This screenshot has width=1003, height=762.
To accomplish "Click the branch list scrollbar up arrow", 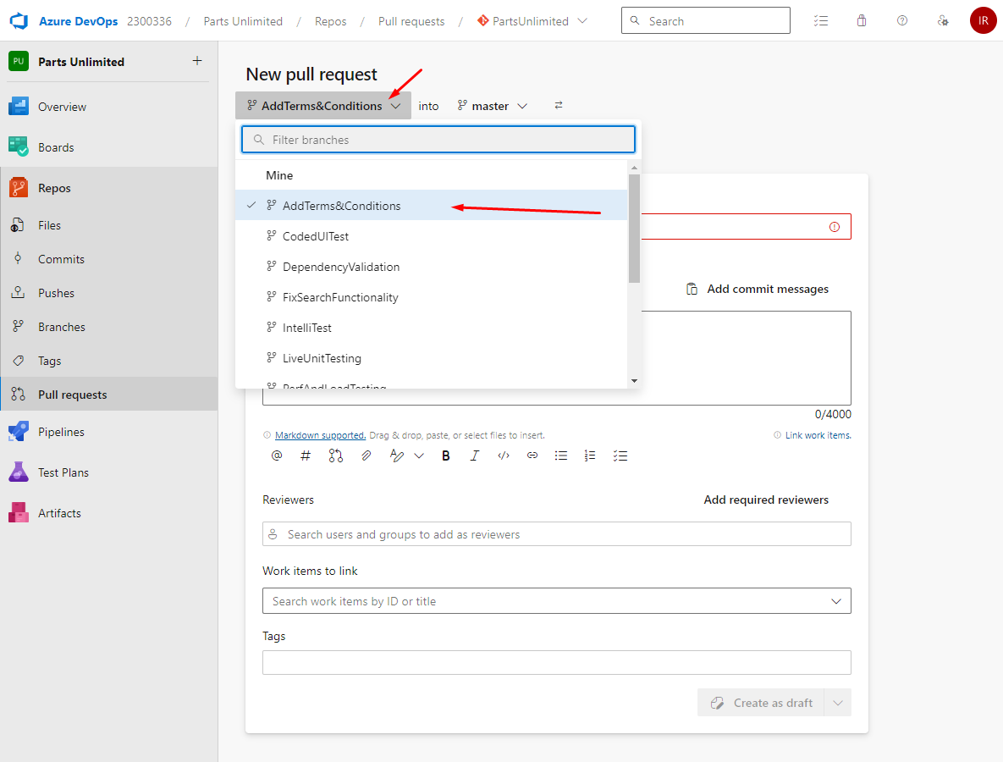I will coord(634,168).
